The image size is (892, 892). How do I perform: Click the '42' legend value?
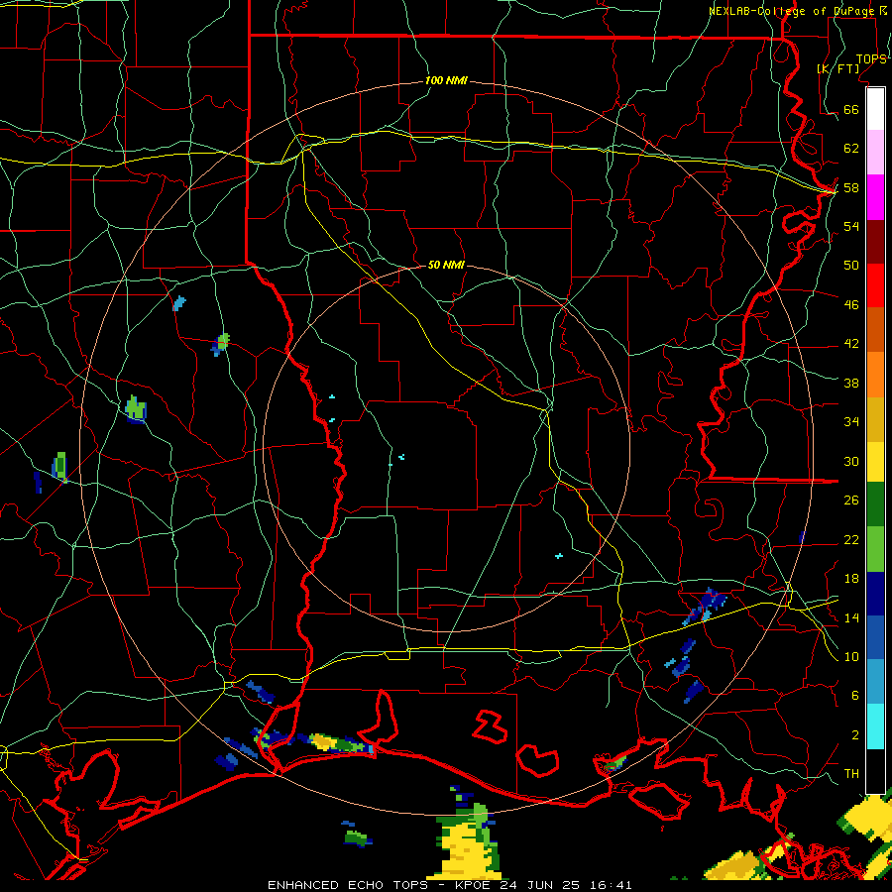point(851,344)
